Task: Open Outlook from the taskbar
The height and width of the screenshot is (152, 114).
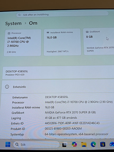Action: (112, 144)
